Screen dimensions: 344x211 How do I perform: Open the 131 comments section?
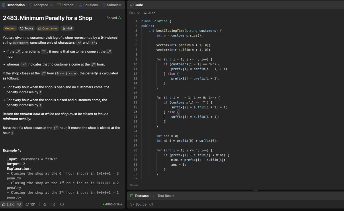(30, 204)
